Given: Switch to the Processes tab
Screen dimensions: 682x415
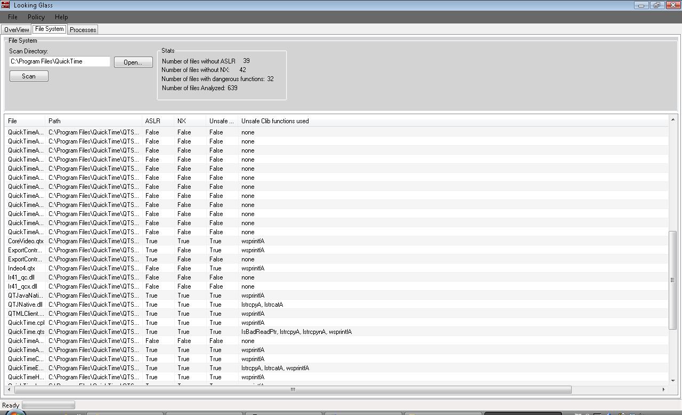Looking at the screenshot, I should click(x=83, y=29).
